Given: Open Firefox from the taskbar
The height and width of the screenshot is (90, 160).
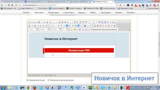Looking at the screenshot, I should (x=35, y=88).
